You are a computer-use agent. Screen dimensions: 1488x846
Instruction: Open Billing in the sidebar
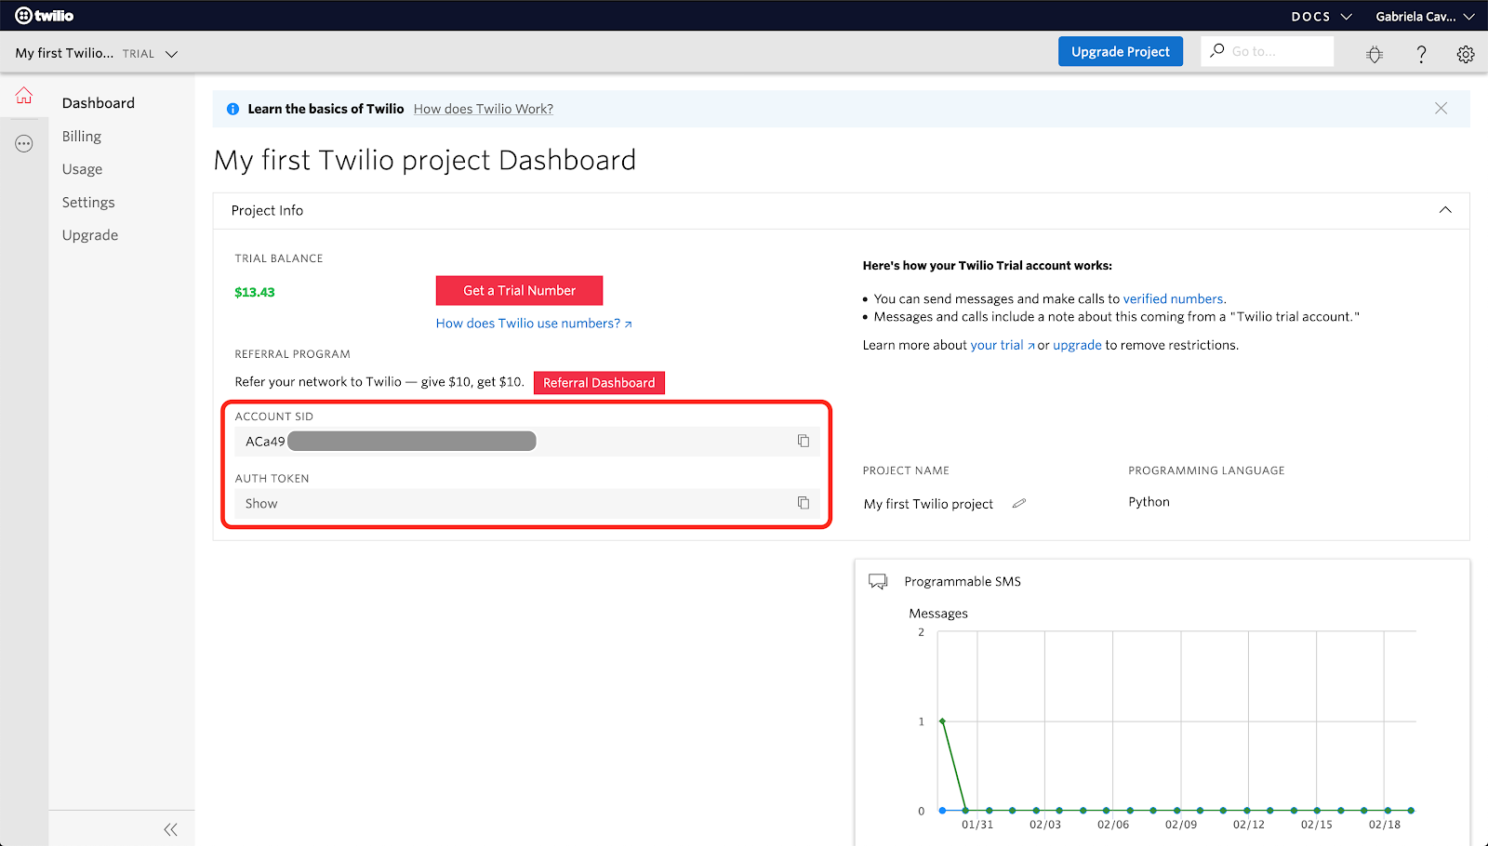click(x=82, y=137)
